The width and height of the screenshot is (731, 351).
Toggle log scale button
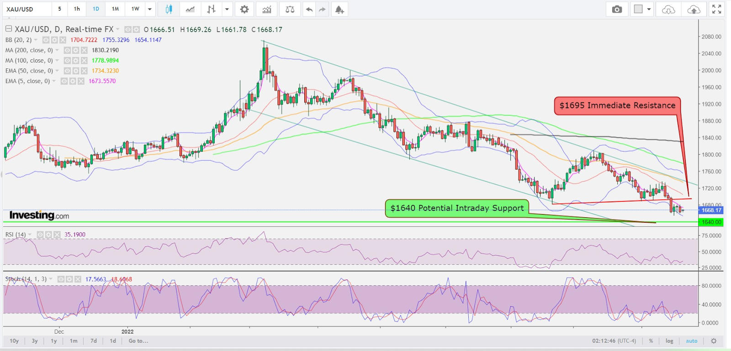[x=669, y=341]
